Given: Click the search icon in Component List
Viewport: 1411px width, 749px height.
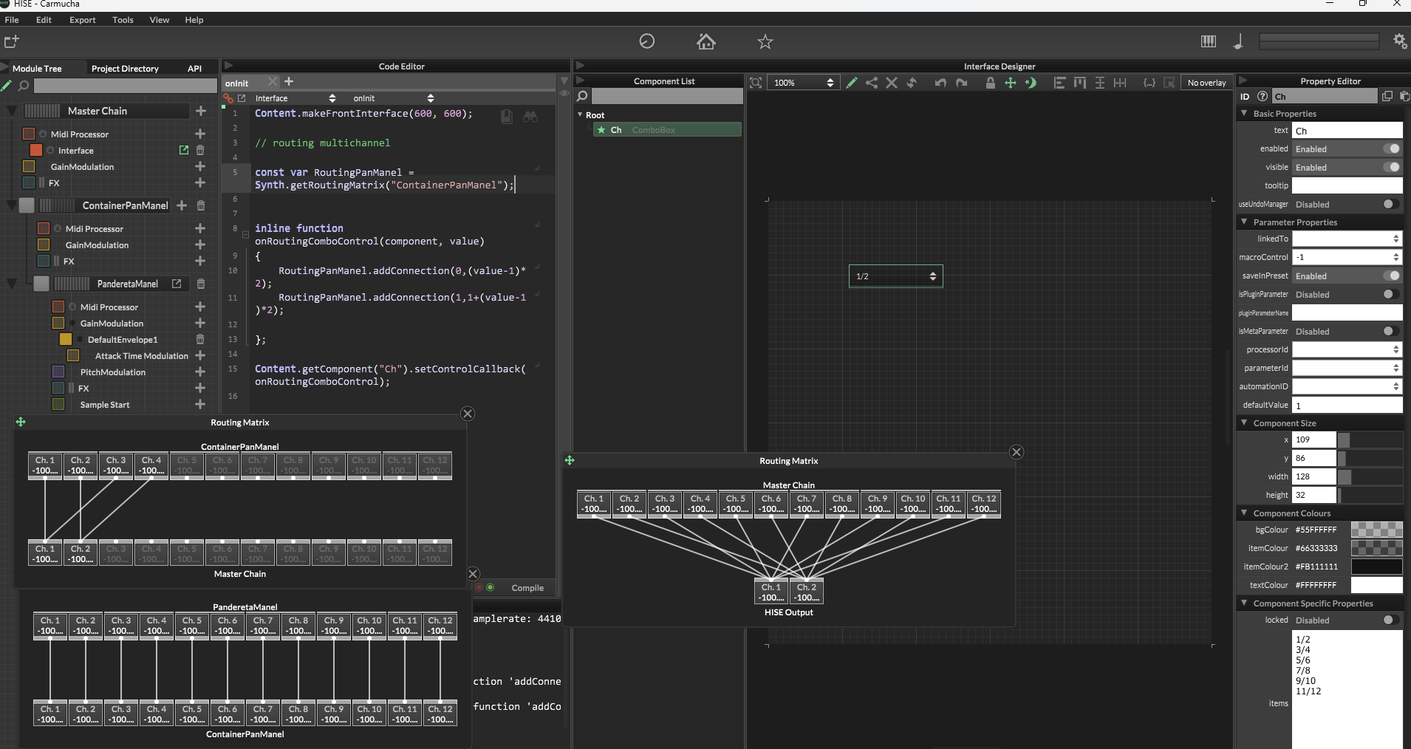Looking at the screenshot, I should (x=582, y=96).
